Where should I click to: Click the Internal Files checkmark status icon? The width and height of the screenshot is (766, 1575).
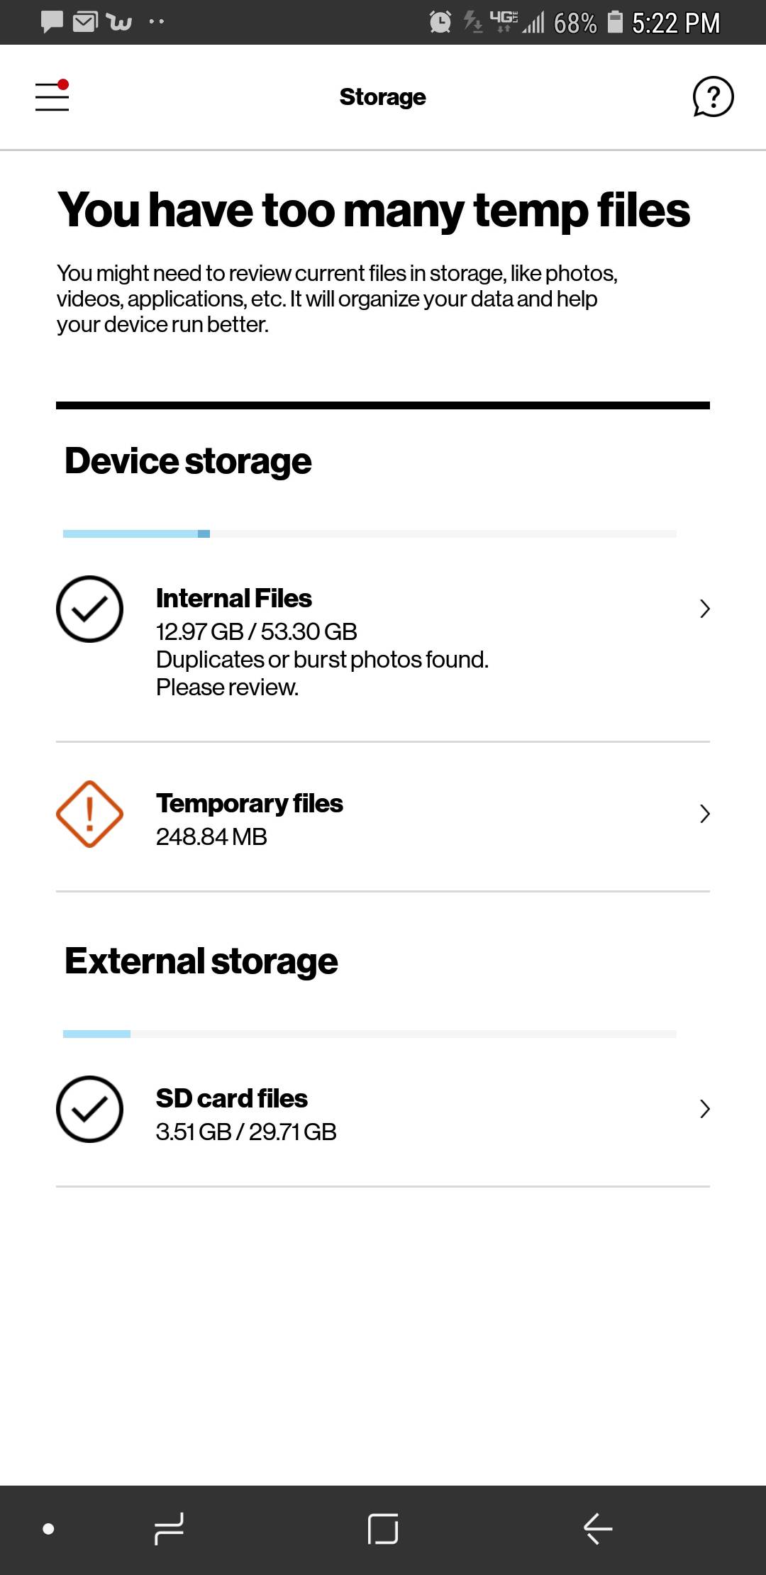[91, 608]
